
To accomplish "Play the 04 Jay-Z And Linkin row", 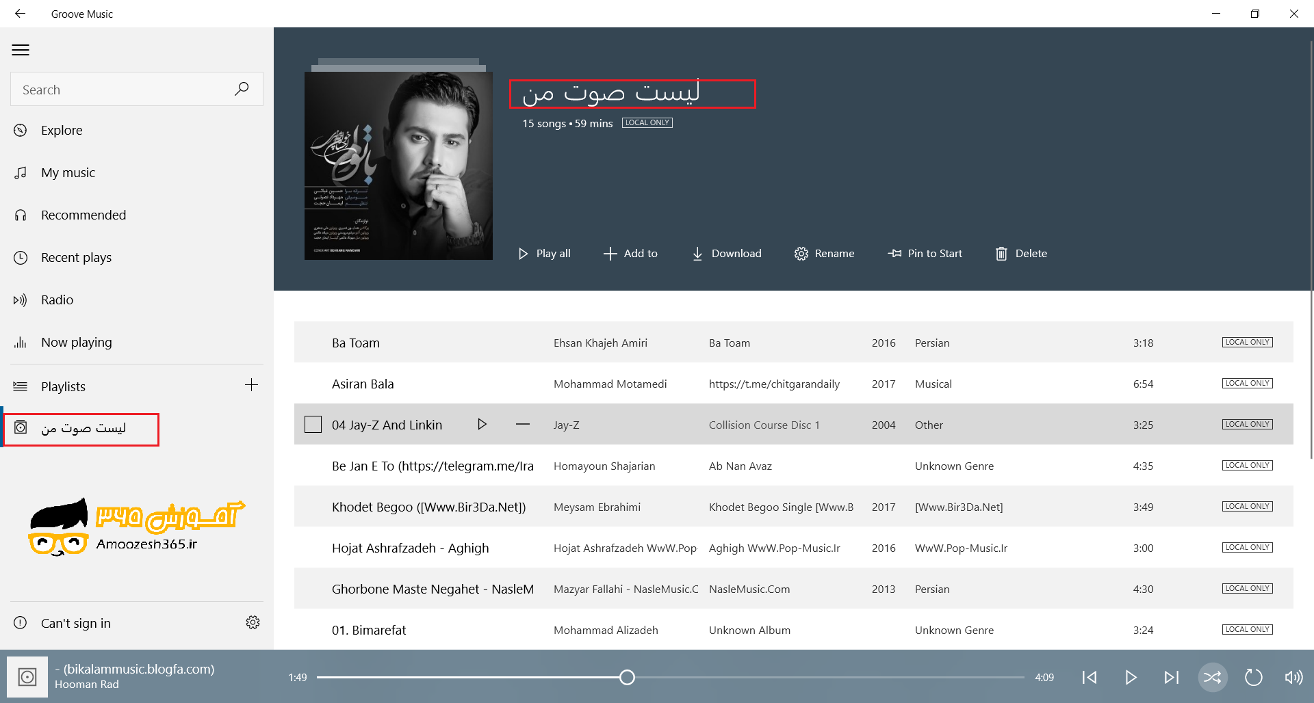I will click(482, 425).
